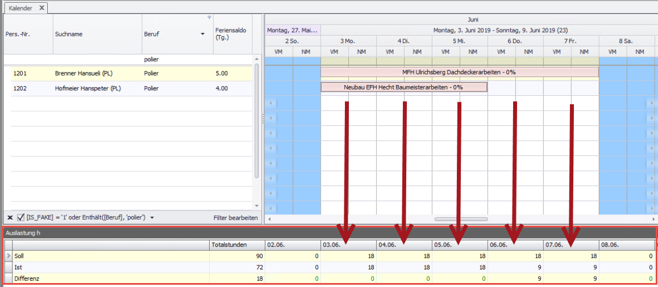The width and height of the screenshot is (658, 287).
Task: Click employee list scroll down arrow
Action: click(x=256, y=206)
